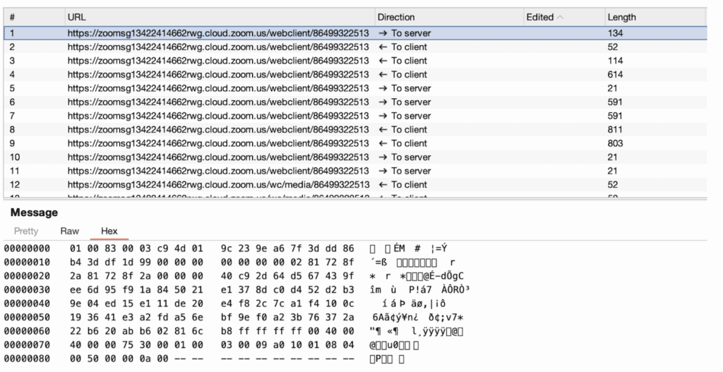Switch to the Raw message tab
This screenshot has height=372, width=723.
tap(70, 231)
